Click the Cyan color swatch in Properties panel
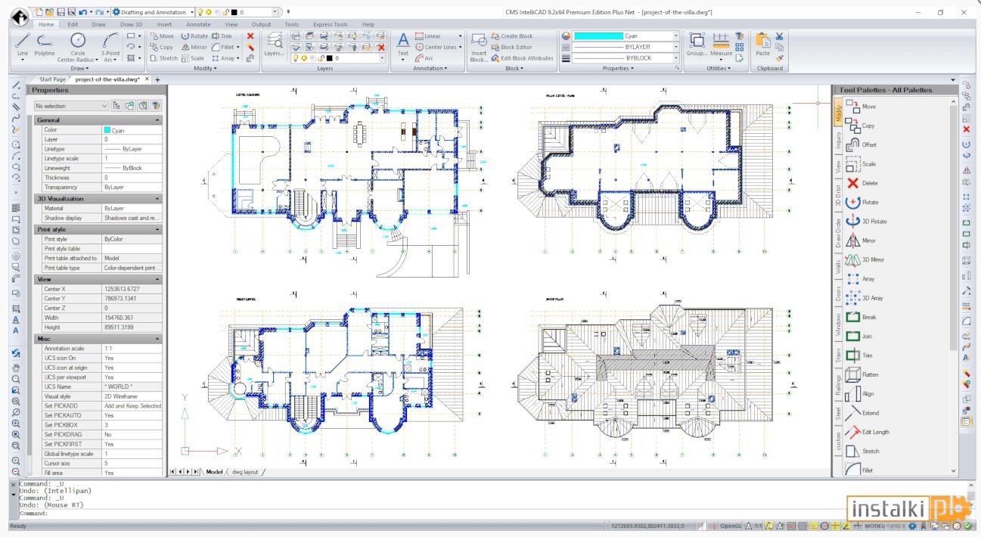The image size is (981, 537). coord(106,130)
